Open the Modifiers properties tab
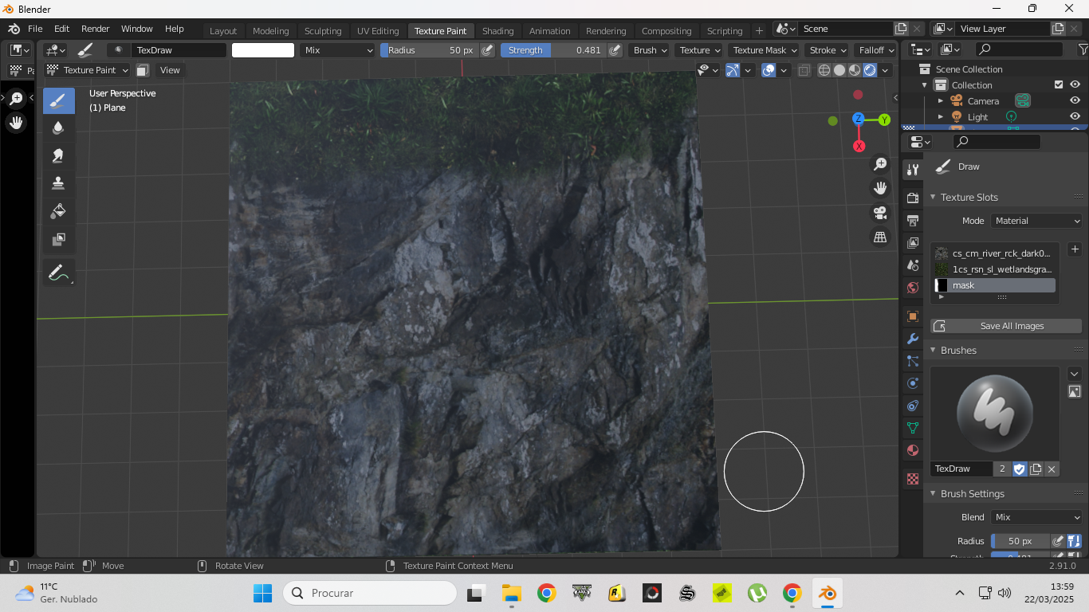 913,339
